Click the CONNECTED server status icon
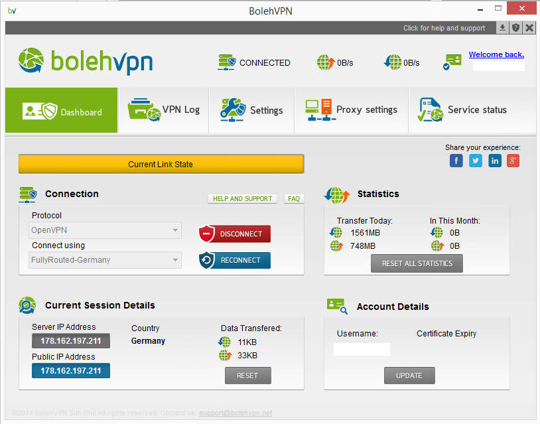The width and height of the screenshot is (540, 424). (227, 62)
